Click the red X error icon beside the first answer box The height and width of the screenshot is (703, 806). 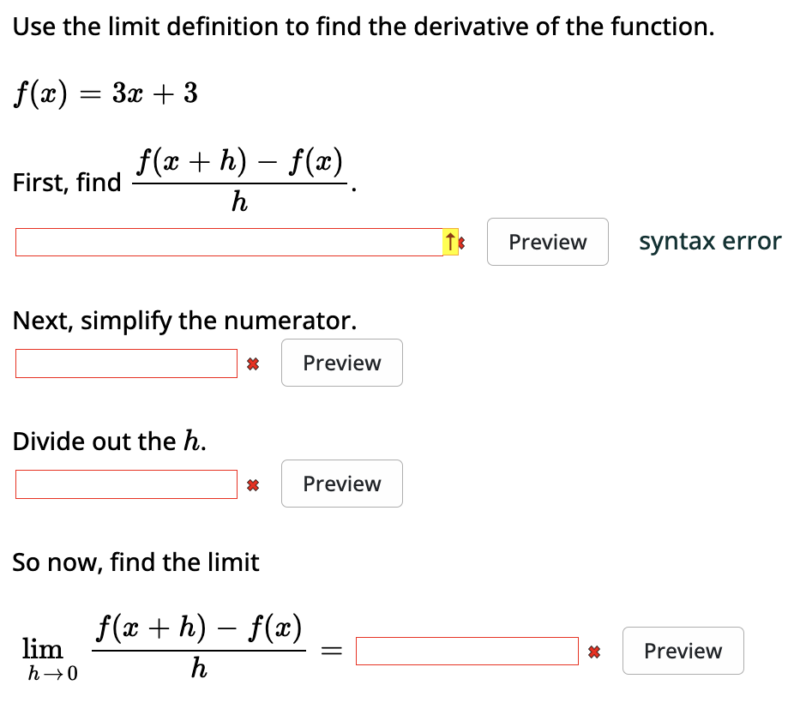pos(460,243)
